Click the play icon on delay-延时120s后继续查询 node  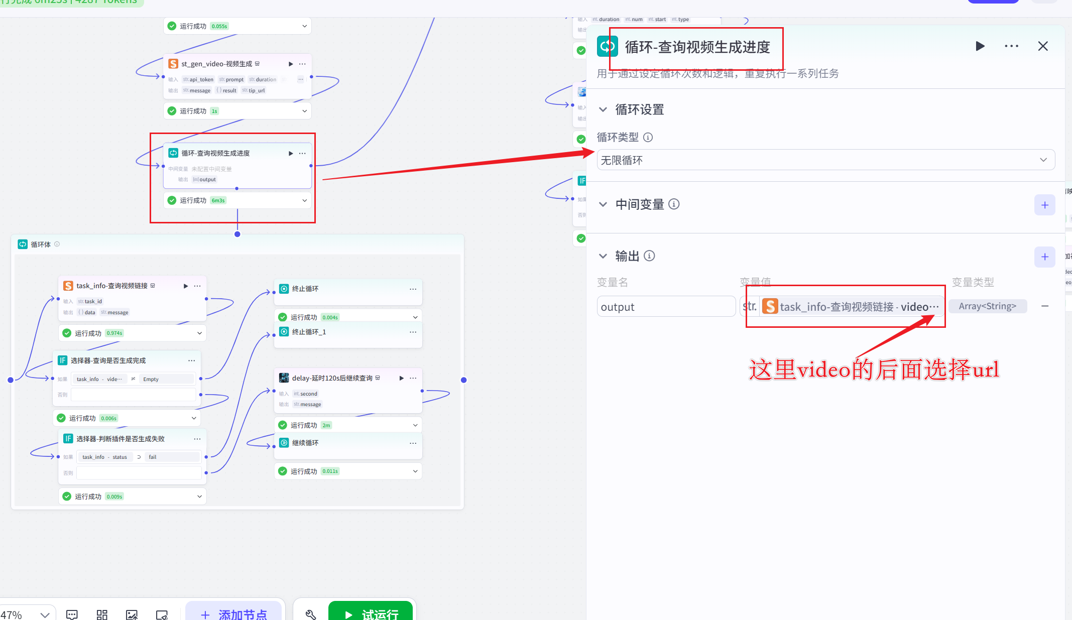(x=400, y=378)
